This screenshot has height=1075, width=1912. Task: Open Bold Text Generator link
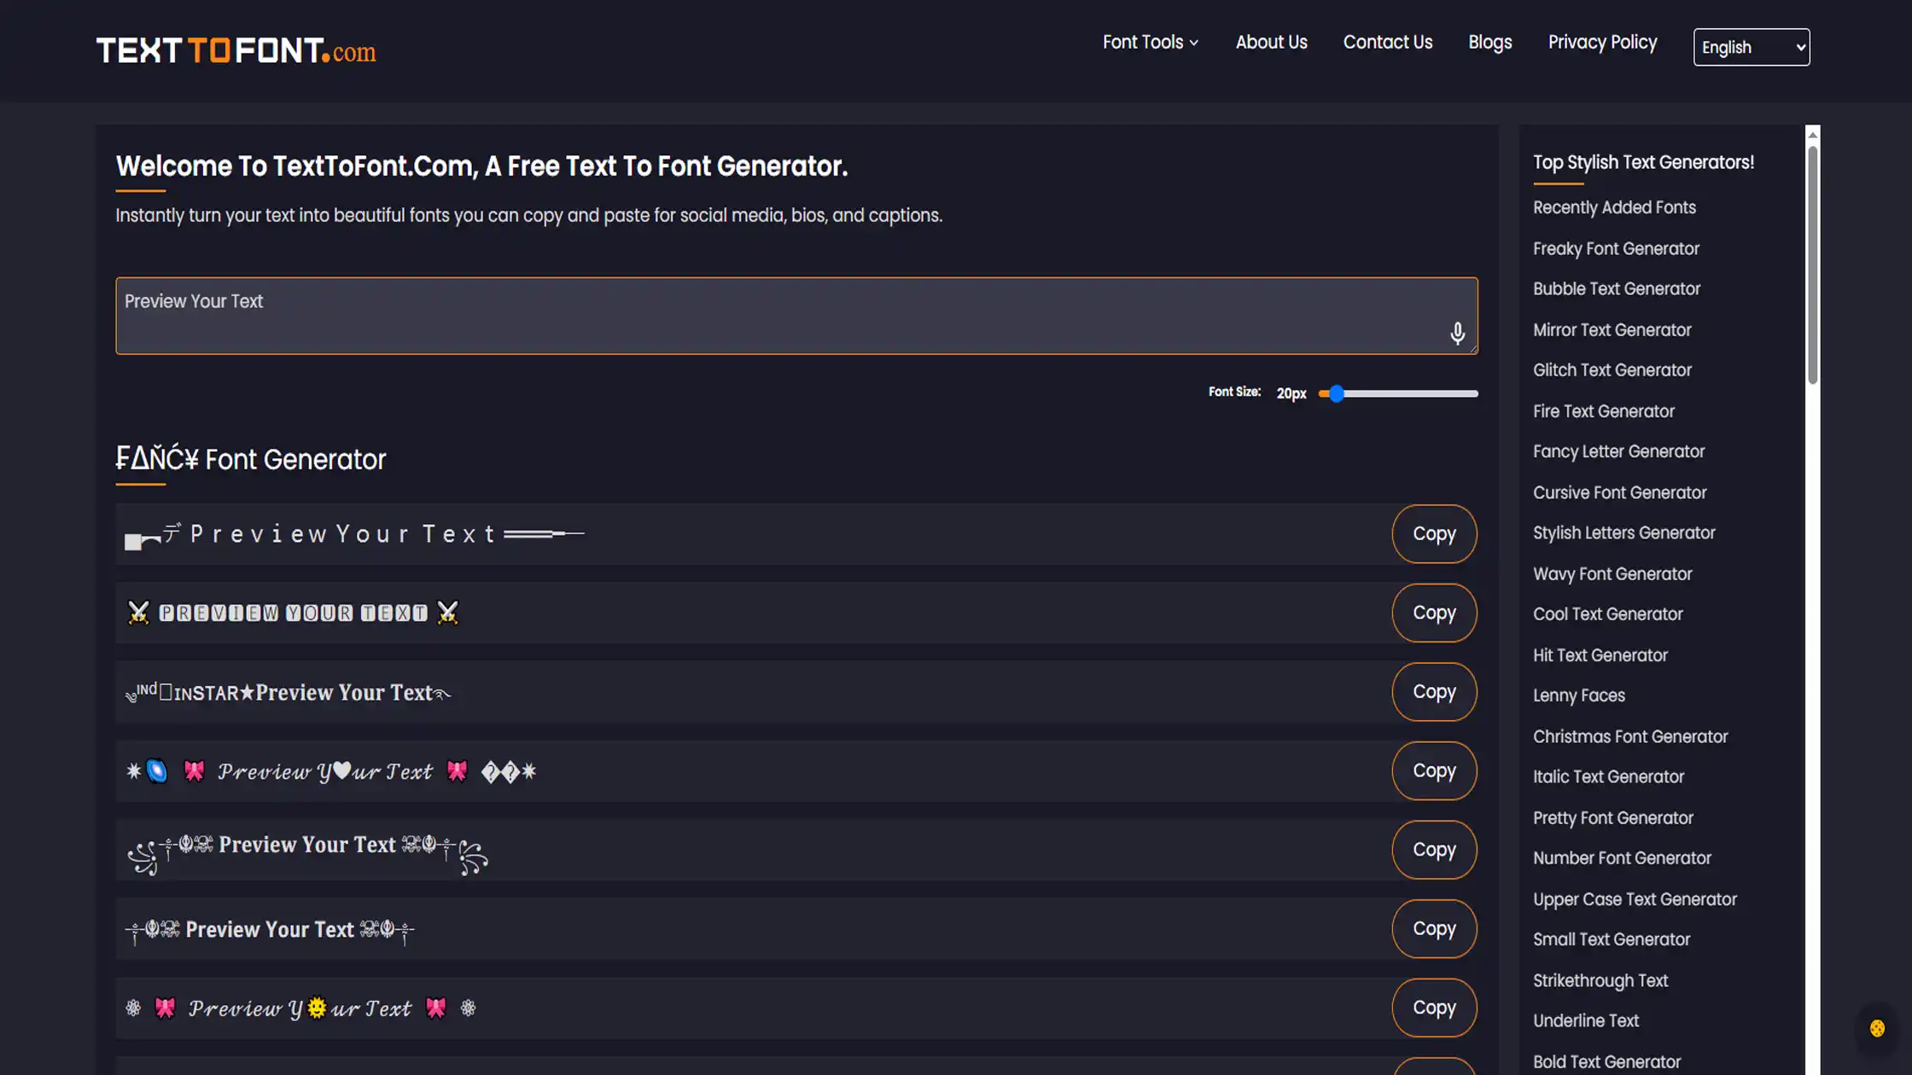point(1606,1061)
